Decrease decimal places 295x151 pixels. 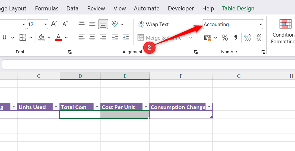point(258,38)
